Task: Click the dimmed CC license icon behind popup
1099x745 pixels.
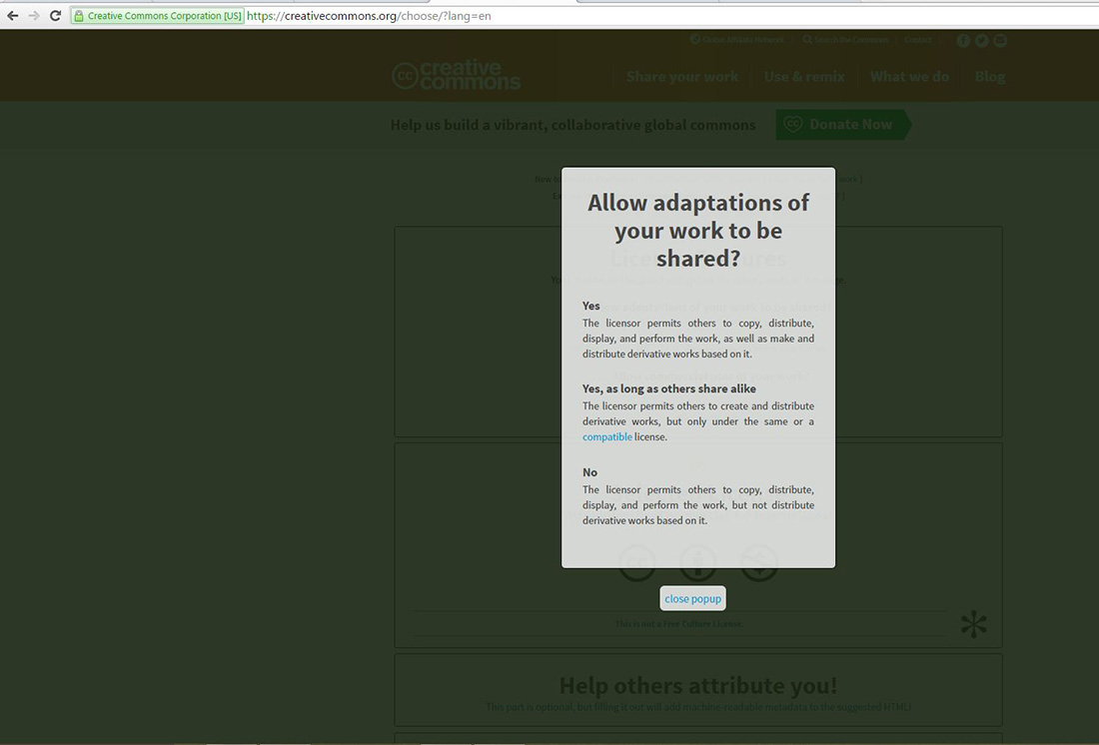Action: [x=637, y=563]
